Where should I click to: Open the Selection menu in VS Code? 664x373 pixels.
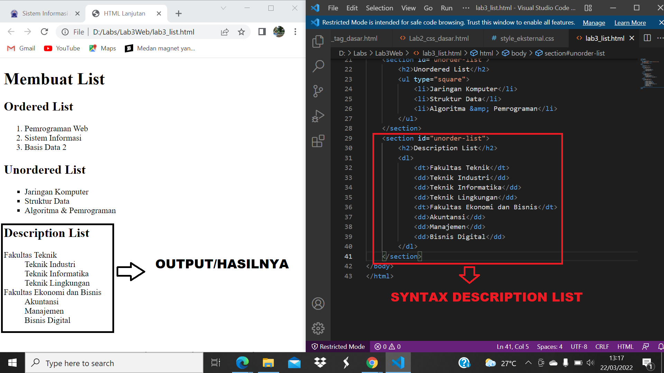(379, 8)
